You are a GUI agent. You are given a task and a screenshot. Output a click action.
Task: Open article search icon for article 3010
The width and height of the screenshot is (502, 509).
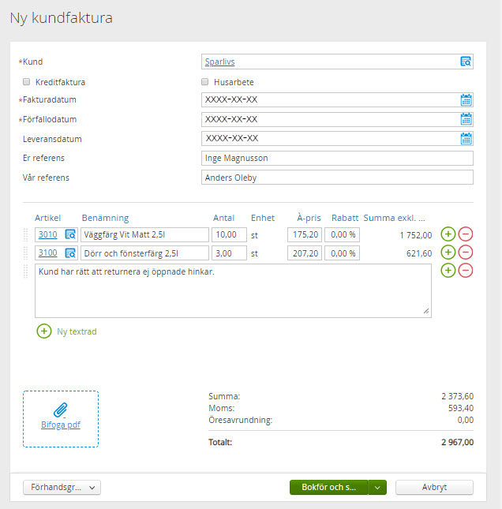70,234
